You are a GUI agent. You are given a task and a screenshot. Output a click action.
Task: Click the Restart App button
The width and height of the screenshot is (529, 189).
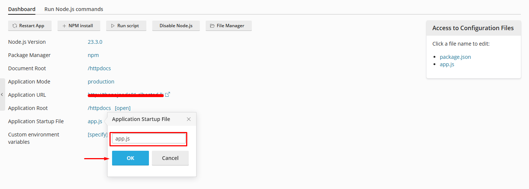29,26
